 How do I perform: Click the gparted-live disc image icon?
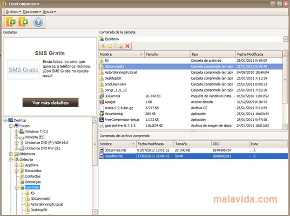click(x=102, y=126)
